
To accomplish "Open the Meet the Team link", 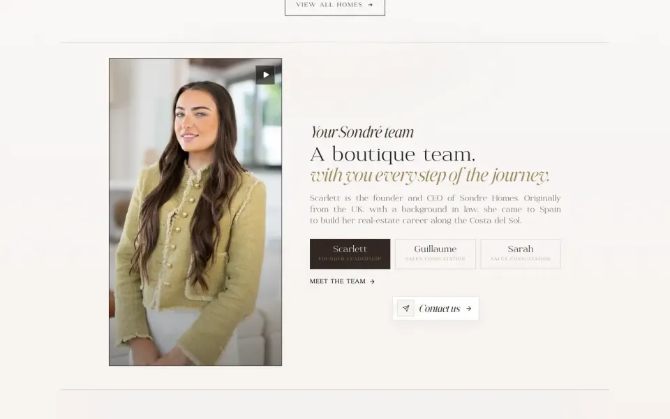I will 342,281.
